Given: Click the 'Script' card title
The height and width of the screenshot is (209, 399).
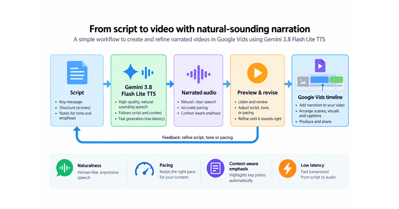Looking at the screenshot, I should click(77, 93).
